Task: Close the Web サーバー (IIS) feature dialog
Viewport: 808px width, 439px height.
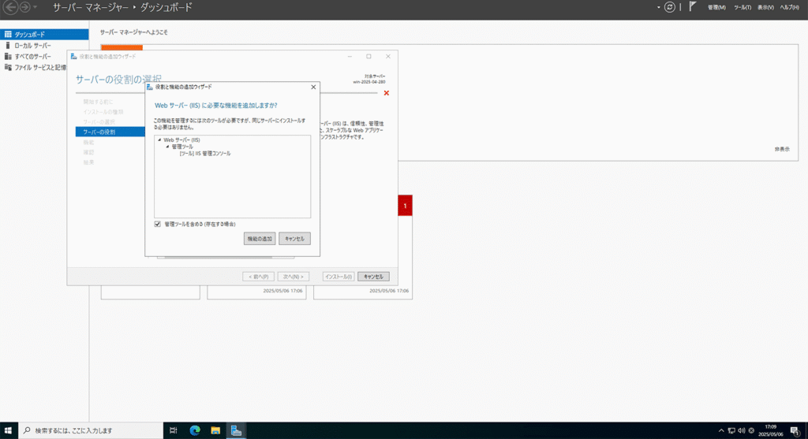Action: (x=313, y=87)
